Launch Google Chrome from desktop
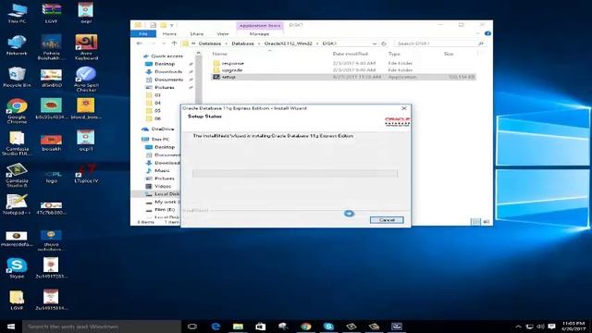Screen dimensions: 592x333 coord(17,111)
